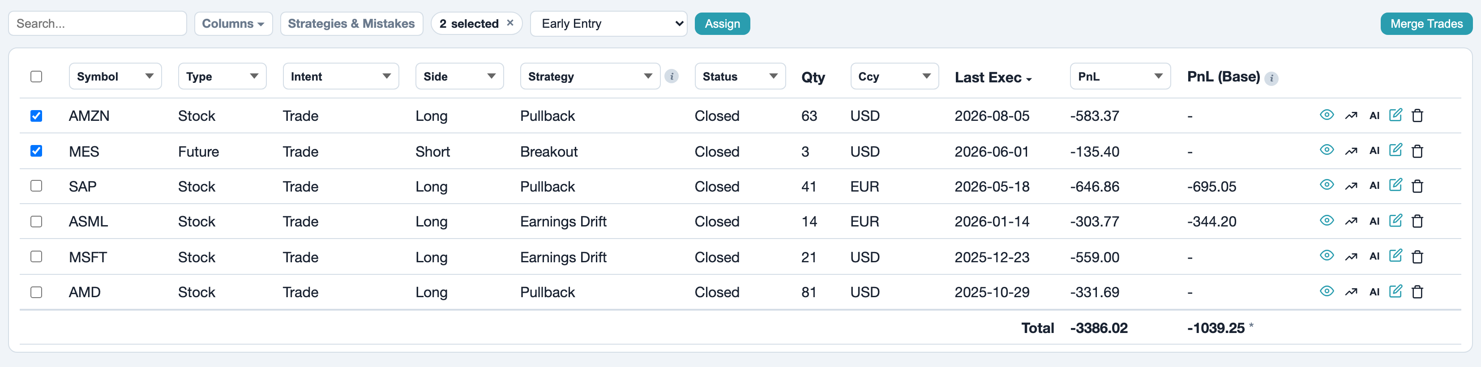This screenshot has width=1481, height=367.
Task: Open the Side filter dropdown
Action: pyautogui.click(x=459, y=77)
